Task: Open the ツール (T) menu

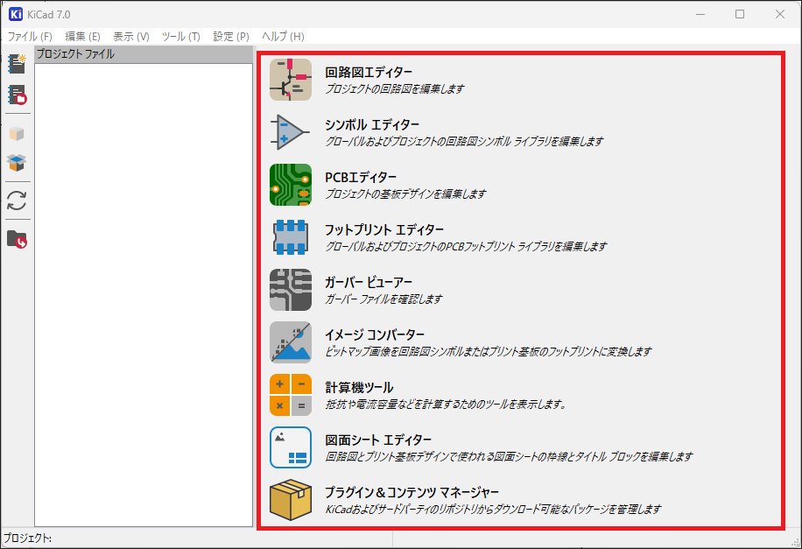Action: 180,36
